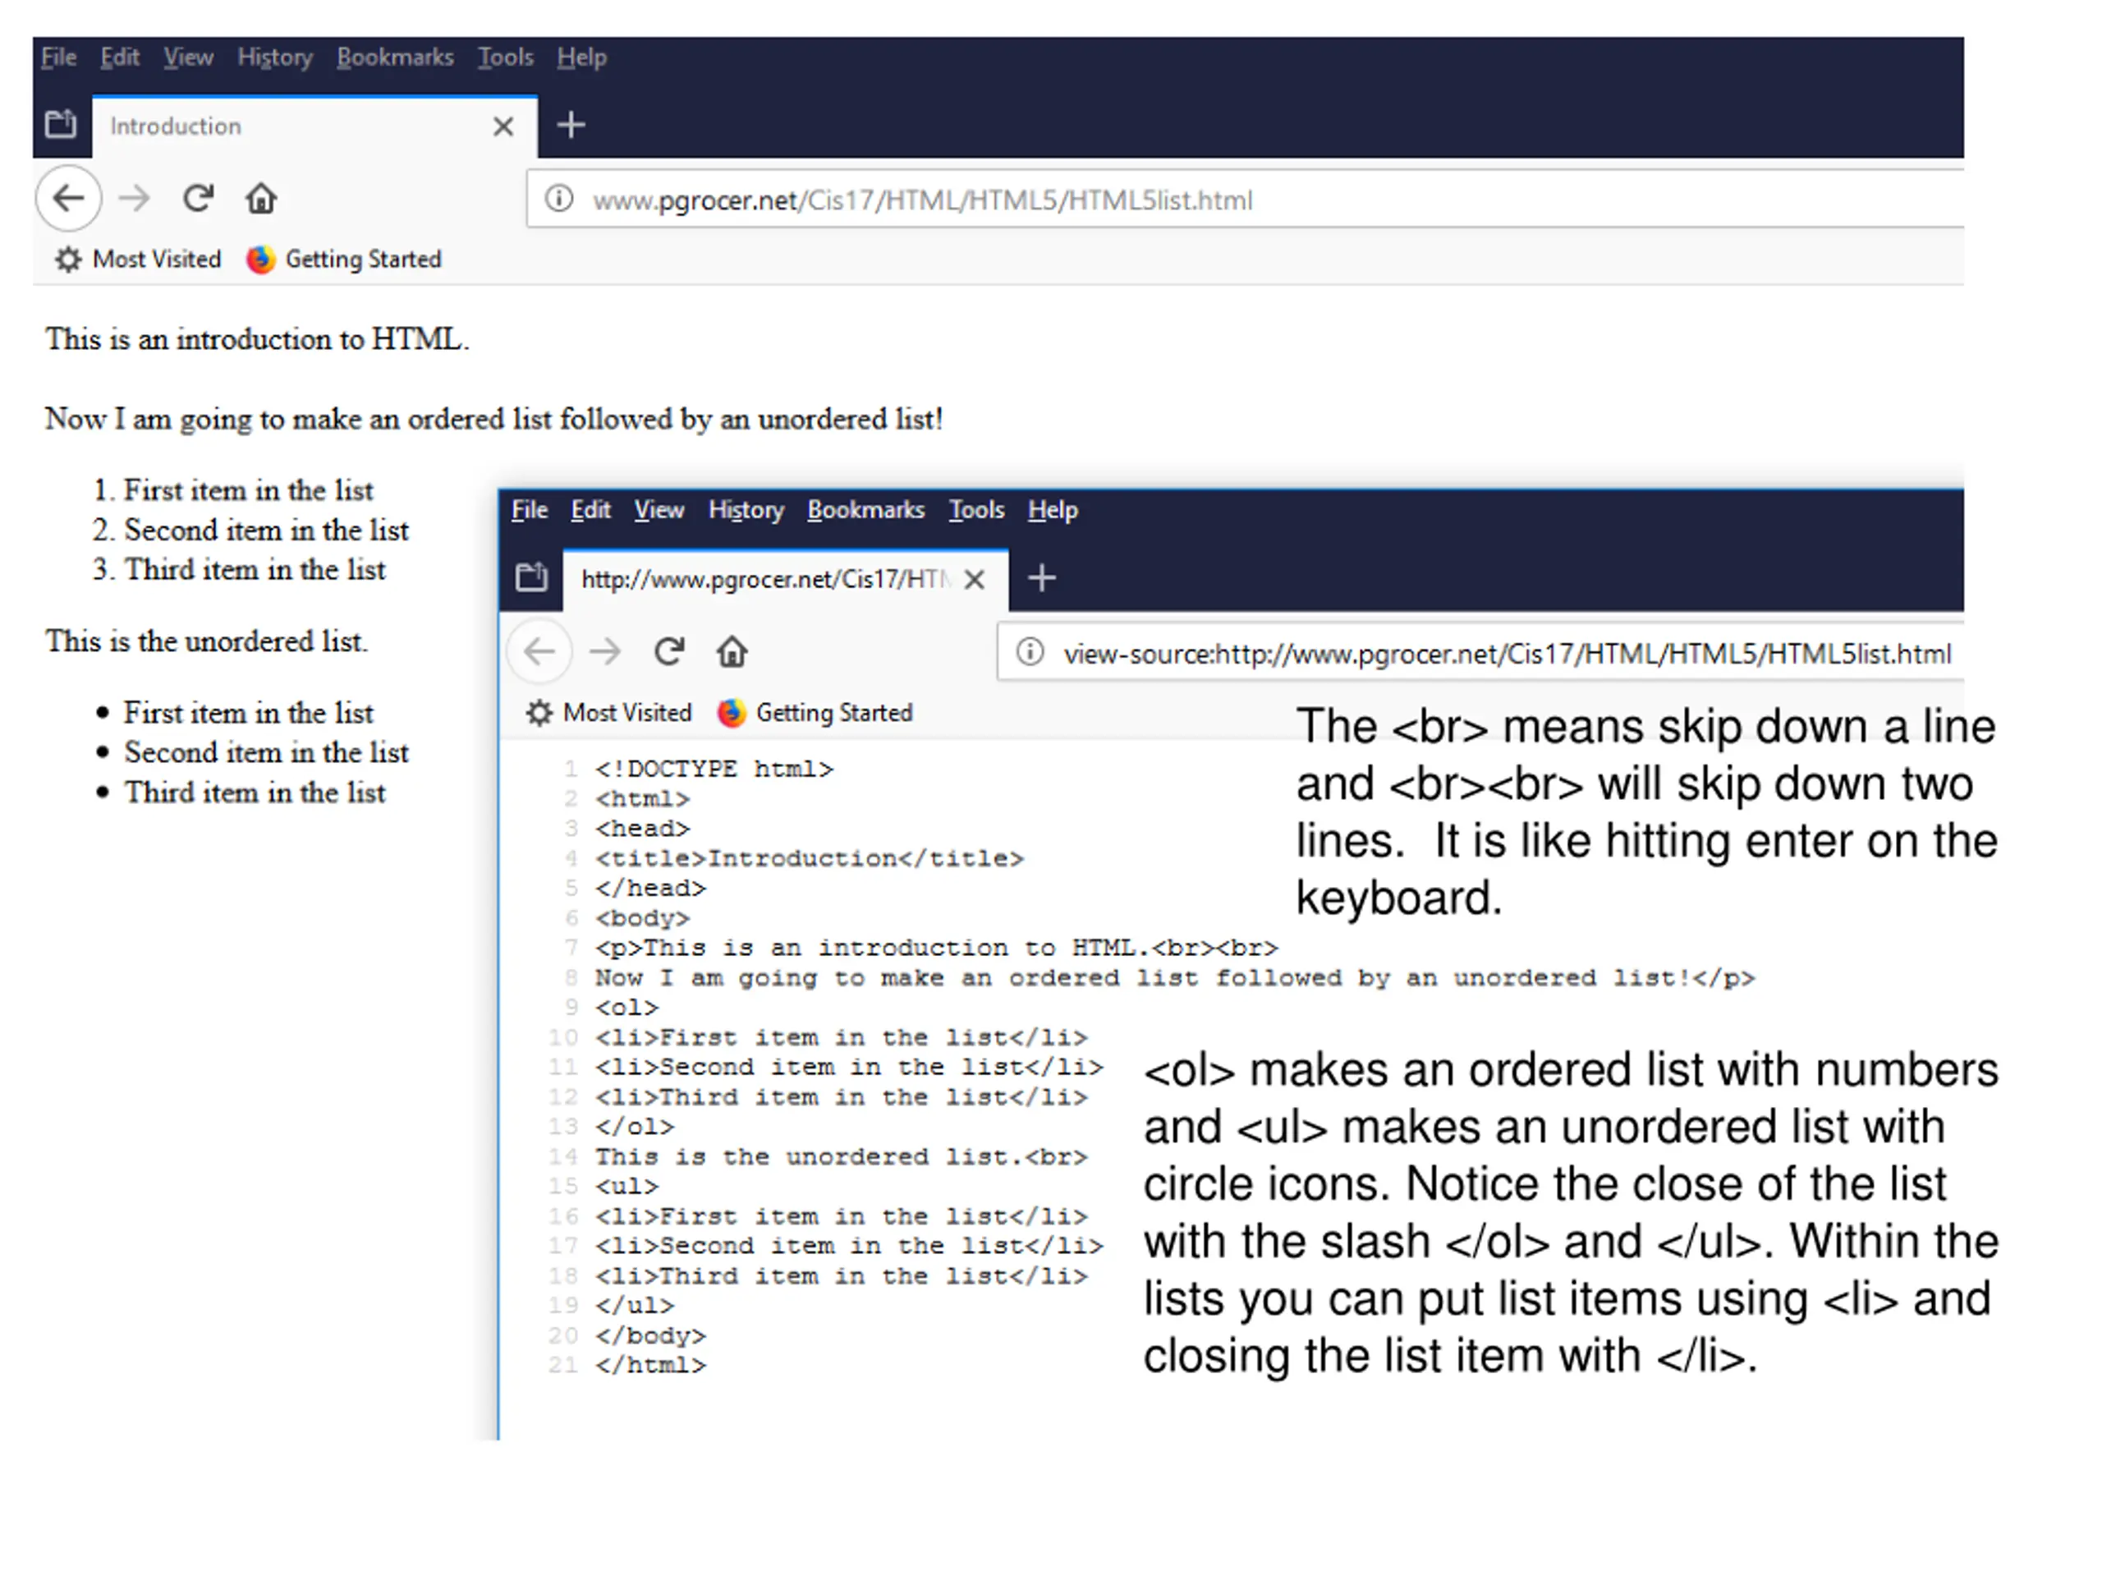Click the view-source address bar field

[x=1480, y=653]
